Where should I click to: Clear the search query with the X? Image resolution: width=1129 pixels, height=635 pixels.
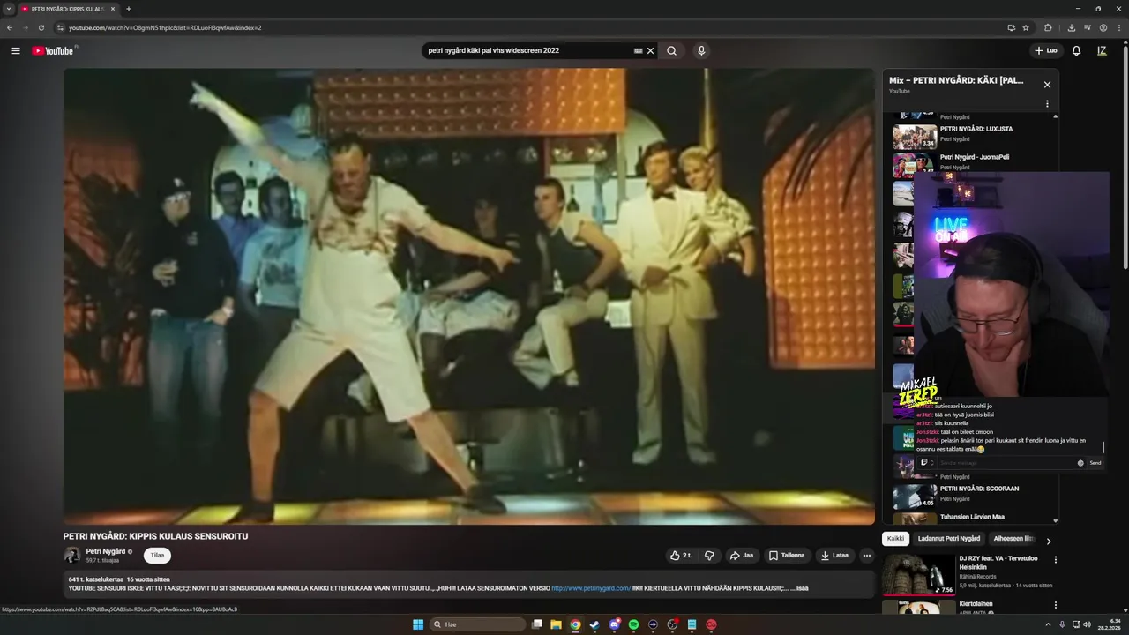point(651,51)
